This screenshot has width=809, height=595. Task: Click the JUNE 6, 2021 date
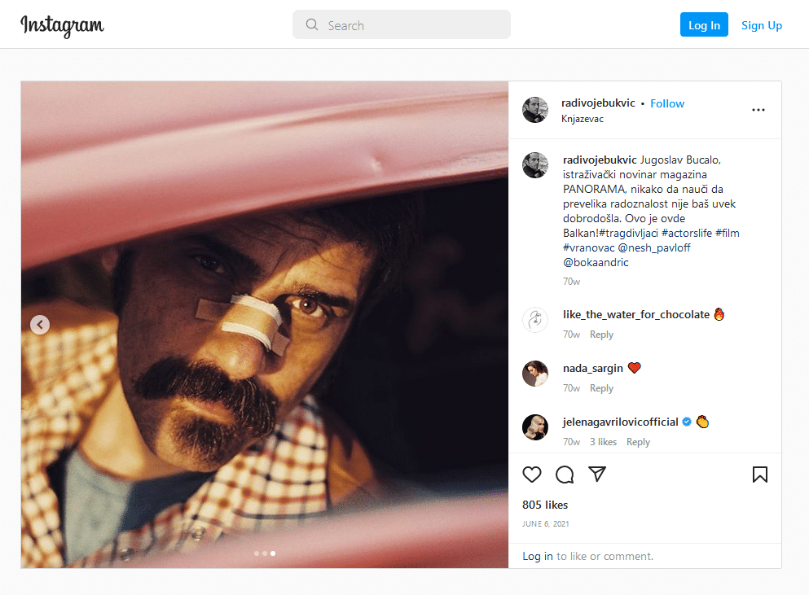[x=545, y=524]
